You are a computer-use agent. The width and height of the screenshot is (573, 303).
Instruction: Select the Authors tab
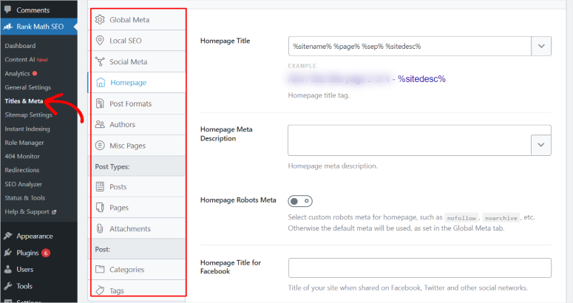tap(138, 124)
